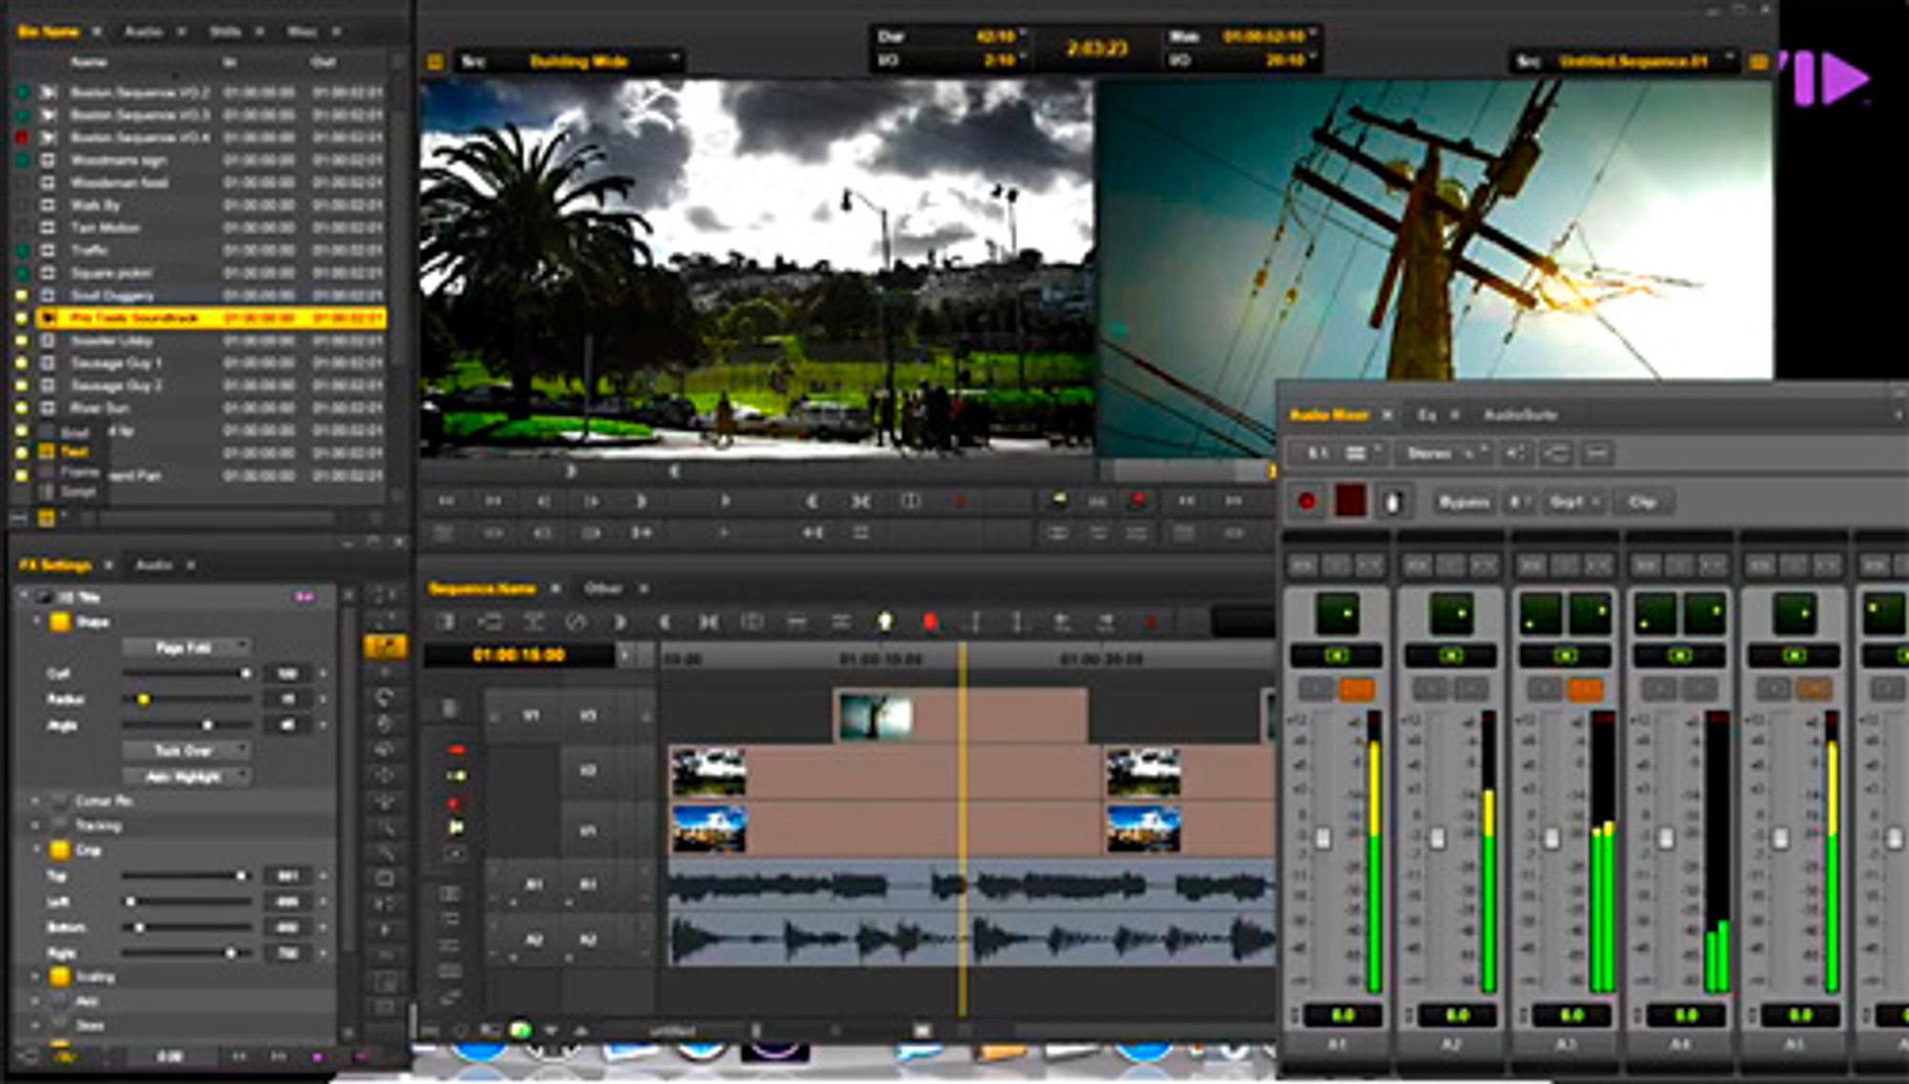Toggle the Shape effect enable button
Viewport: 1909px width, 1084px height.
(60, 622)
